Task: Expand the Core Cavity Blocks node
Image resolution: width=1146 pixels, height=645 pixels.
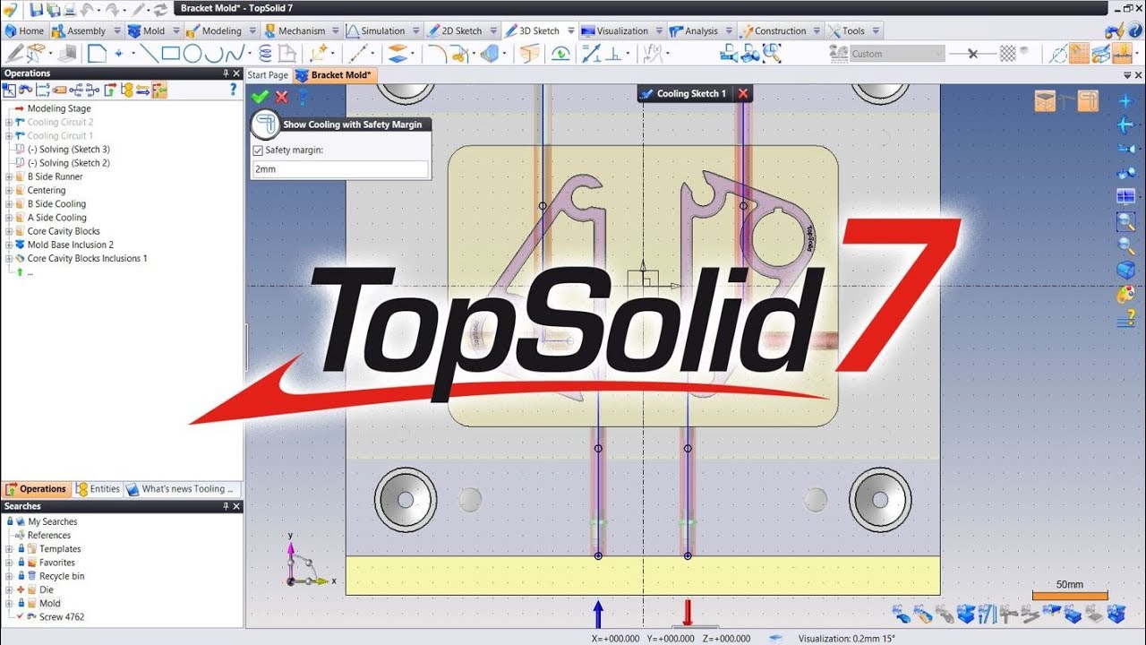Action: pos(9,231)
